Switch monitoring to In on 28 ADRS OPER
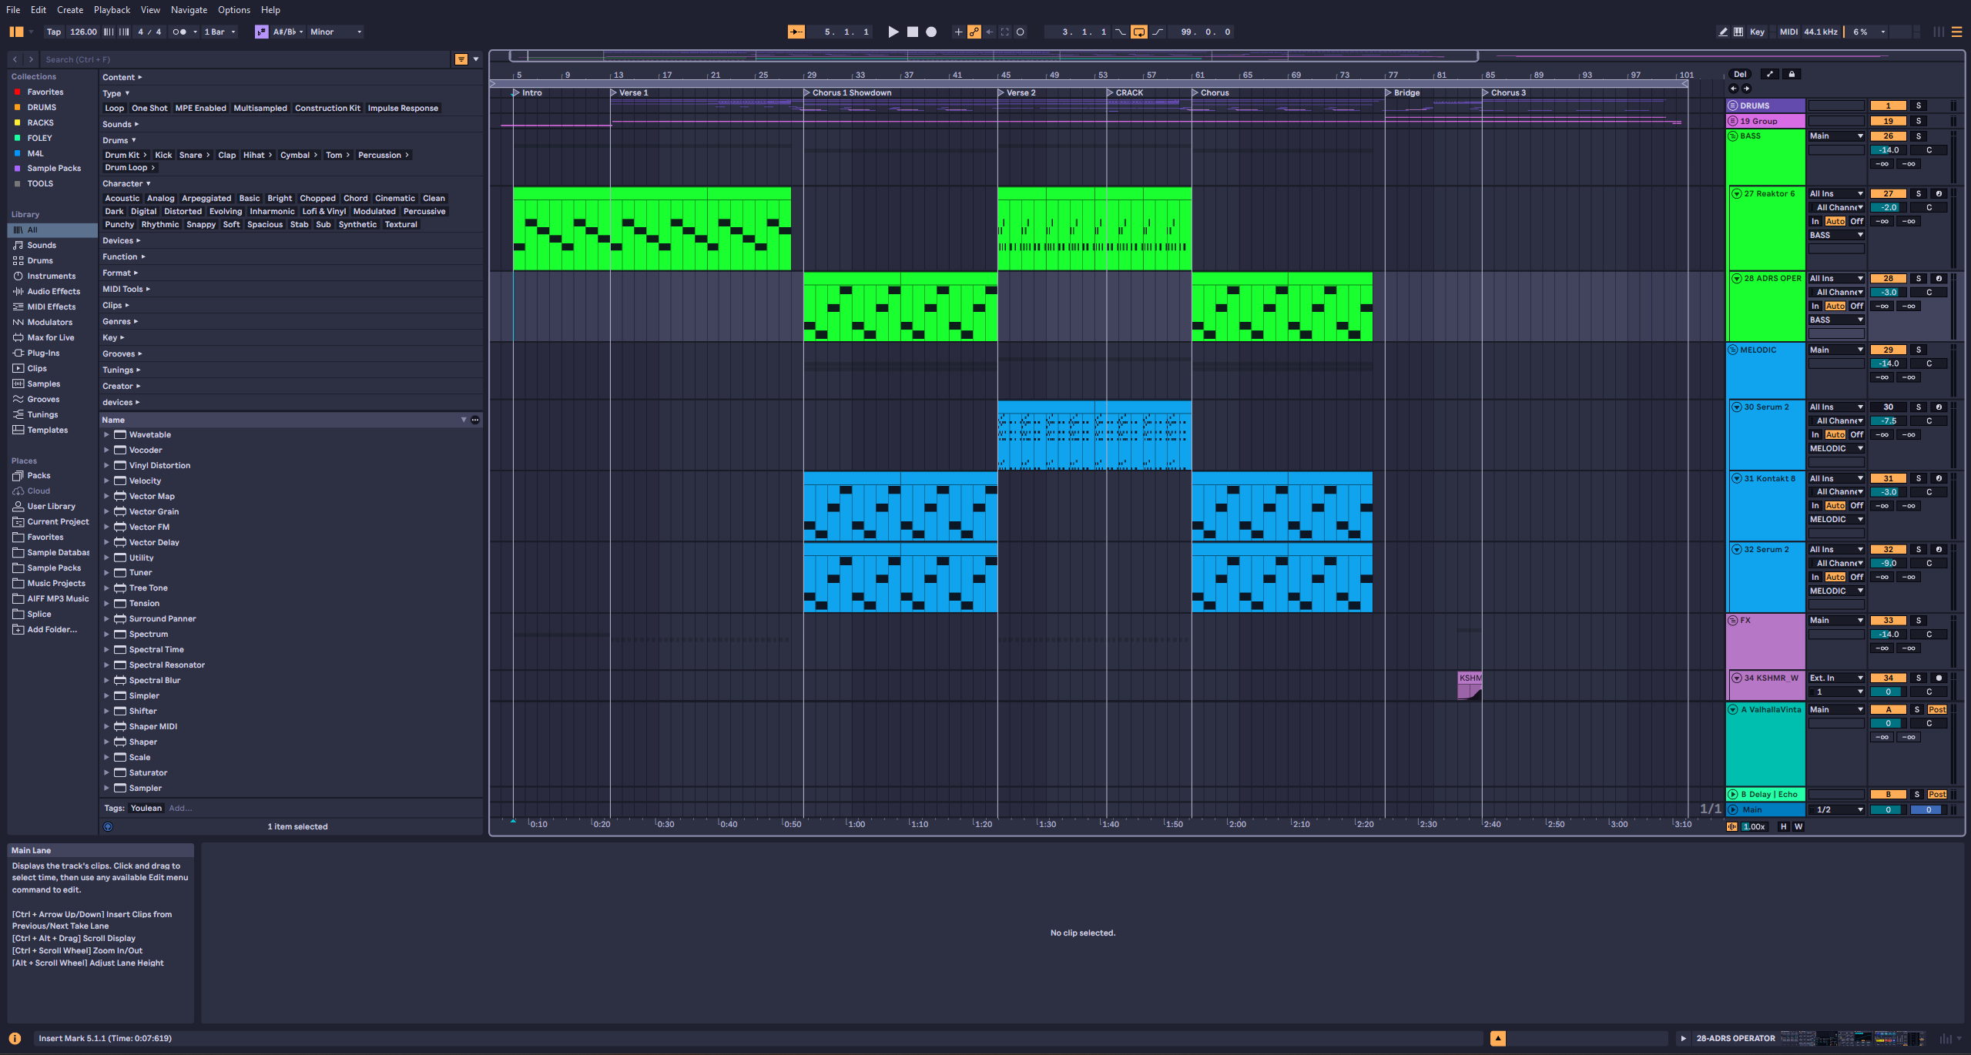Image resolution: width=1971 pixels, height=1055 pixels. pos(1815,306)
